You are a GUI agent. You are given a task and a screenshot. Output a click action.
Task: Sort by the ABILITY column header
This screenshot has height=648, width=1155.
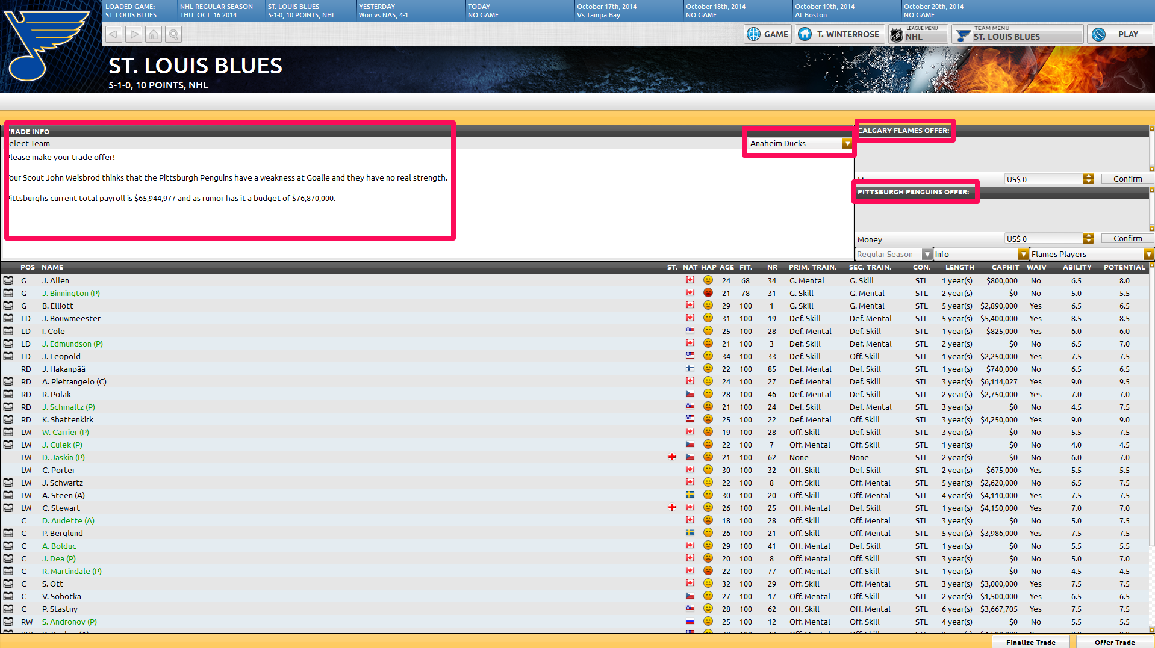point(1077,267)
